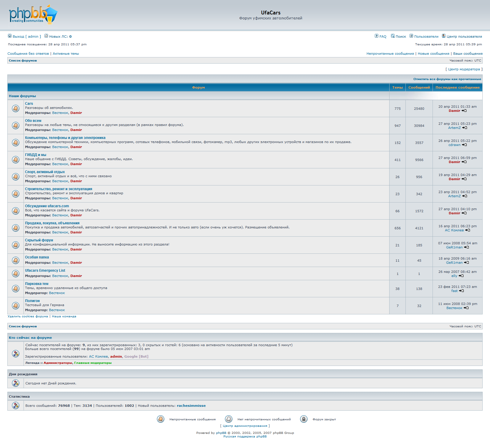Open the Обсуждение ufacars.com forum

(47, 206)
